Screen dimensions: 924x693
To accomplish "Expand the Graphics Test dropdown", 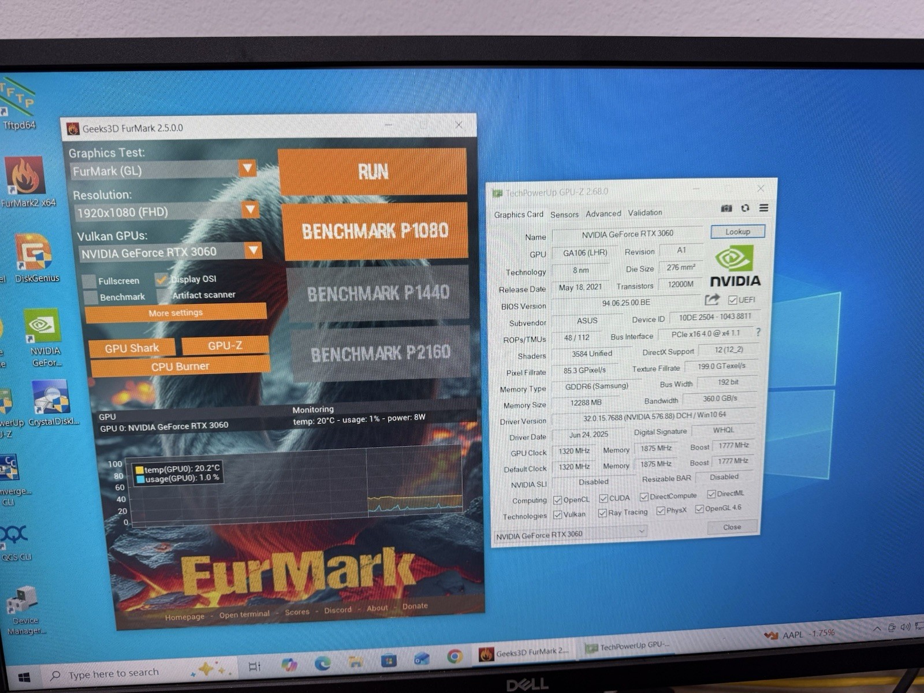I will (247, 168).
